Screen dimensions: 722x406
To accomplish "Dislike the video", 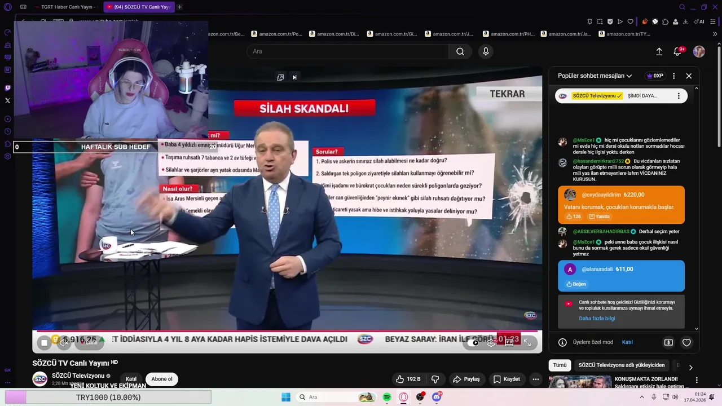I will (x=435, y=379).
